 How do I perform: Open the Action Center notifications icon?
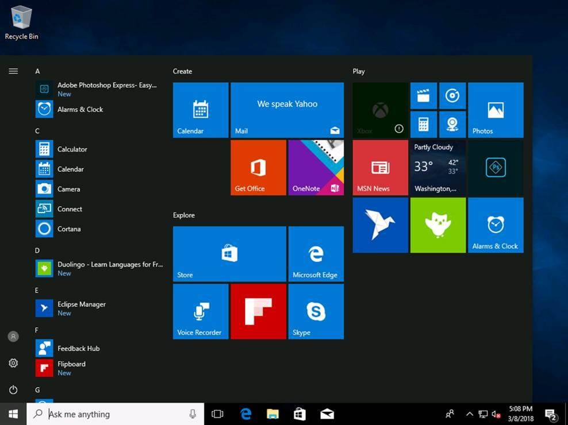[551, 414]
